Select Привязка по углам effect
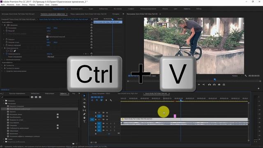 (16, 120)
